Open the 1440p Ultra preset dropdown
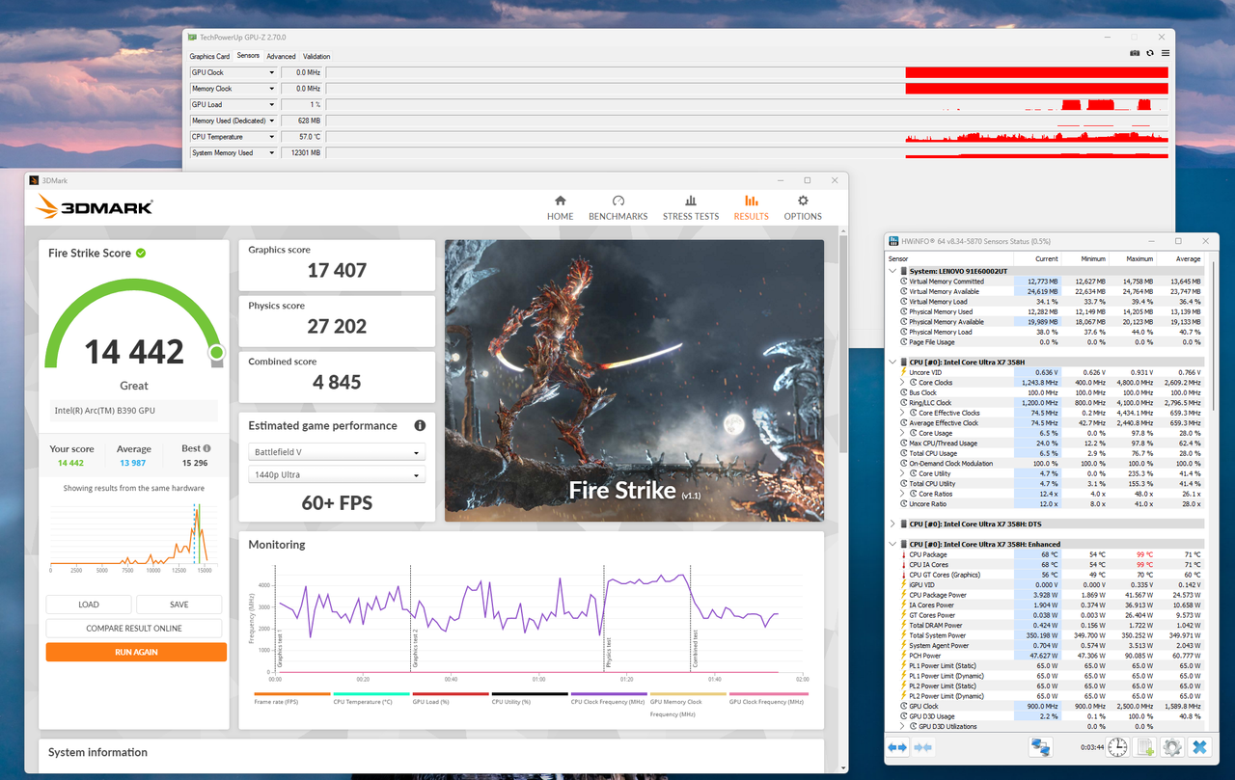Image resolution: width=1235 pixels, height=780 pixels. [x=337, y=474]
